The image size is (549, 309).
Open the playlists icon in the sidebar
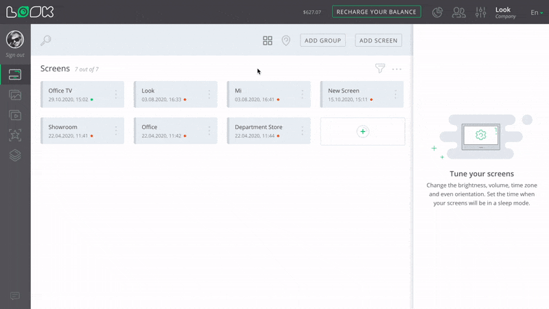(15, 115)
